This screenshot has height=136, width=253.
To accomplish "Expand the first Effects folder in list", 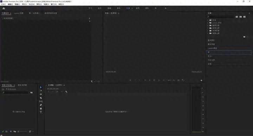I will (x=208, y=20).
